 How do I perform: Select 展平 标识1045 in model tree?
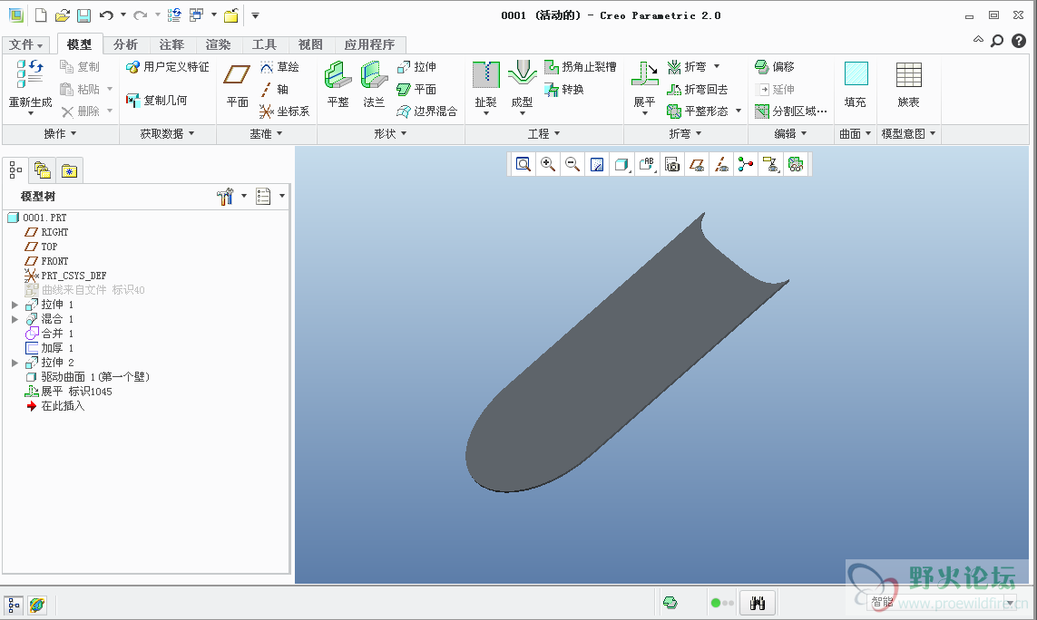coord(68,392)
